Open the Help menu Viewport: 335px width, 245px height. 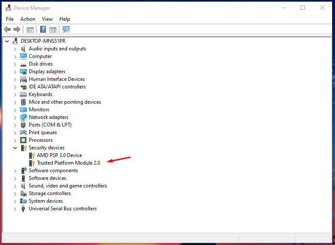click(x=64, y=19)
